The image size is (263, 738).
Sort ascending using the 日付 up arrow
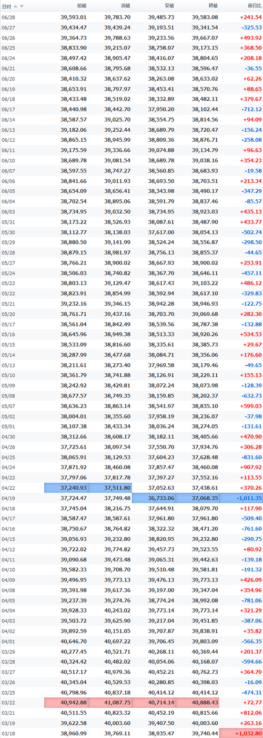[16, 6]
